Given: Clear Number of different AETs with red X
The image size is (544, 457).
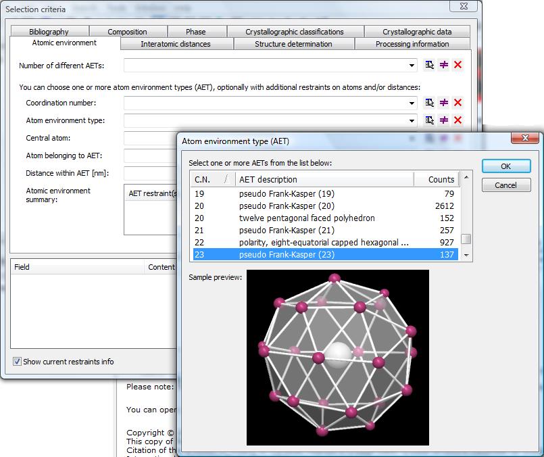Looking at the screenshot, I should pyautogui.click(x=458, y=65).
